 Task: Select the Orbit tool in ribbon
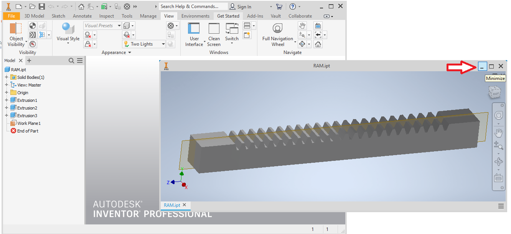coord(302,44)
